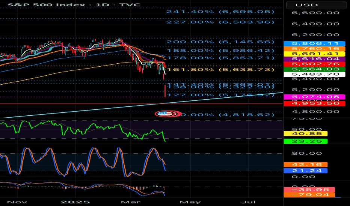
Task: Click the US flag economic event icon
Action: tap(164, 114)
